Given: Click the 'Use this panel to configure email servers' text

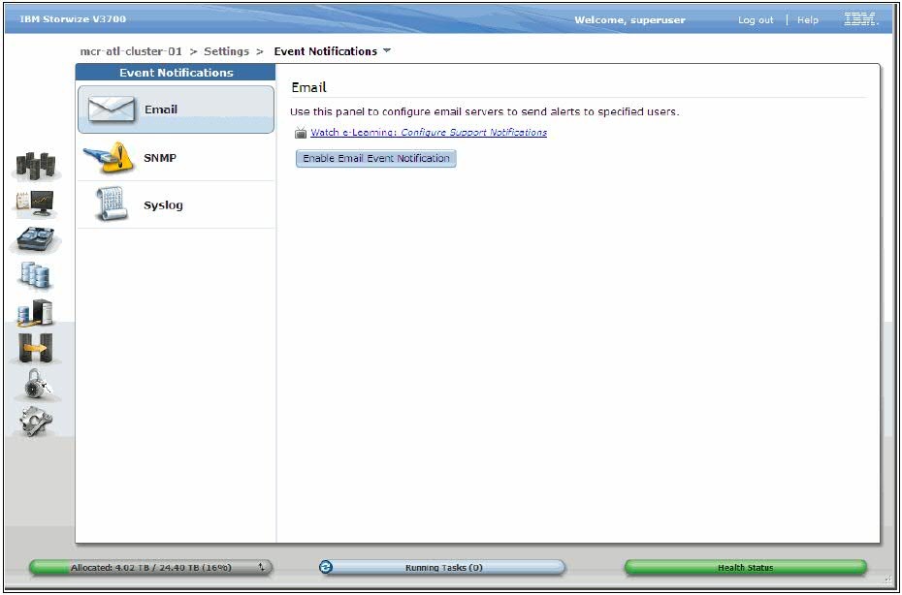Looking at the screenshot, I should 484,111.
